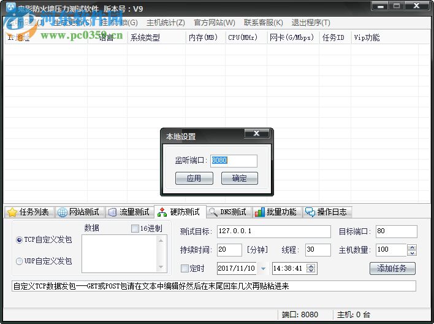Click the 应用 button in 本地设置 dialog

click(194, 178)
